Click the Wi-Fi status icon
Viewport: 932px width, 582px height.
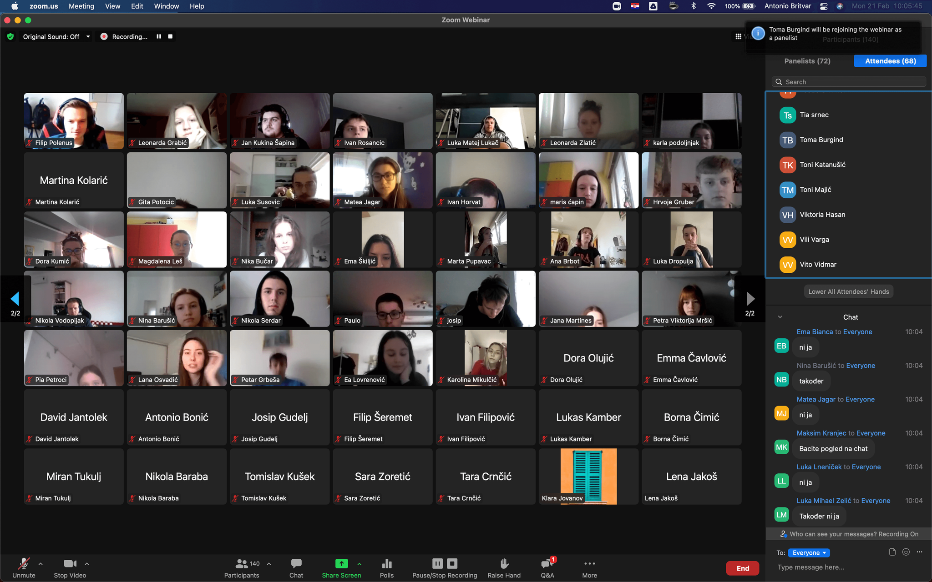pos(711,6)
